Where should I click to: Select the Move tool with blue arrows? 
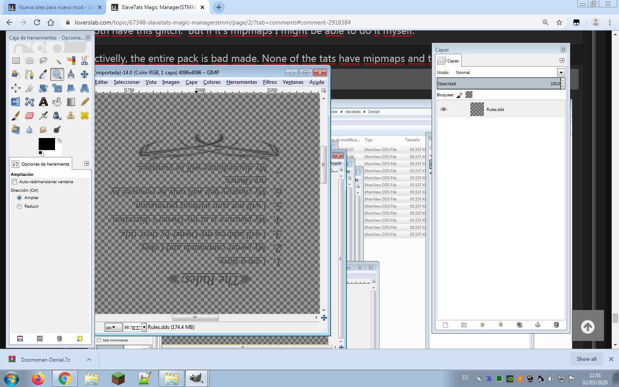(x=85, y=74)
